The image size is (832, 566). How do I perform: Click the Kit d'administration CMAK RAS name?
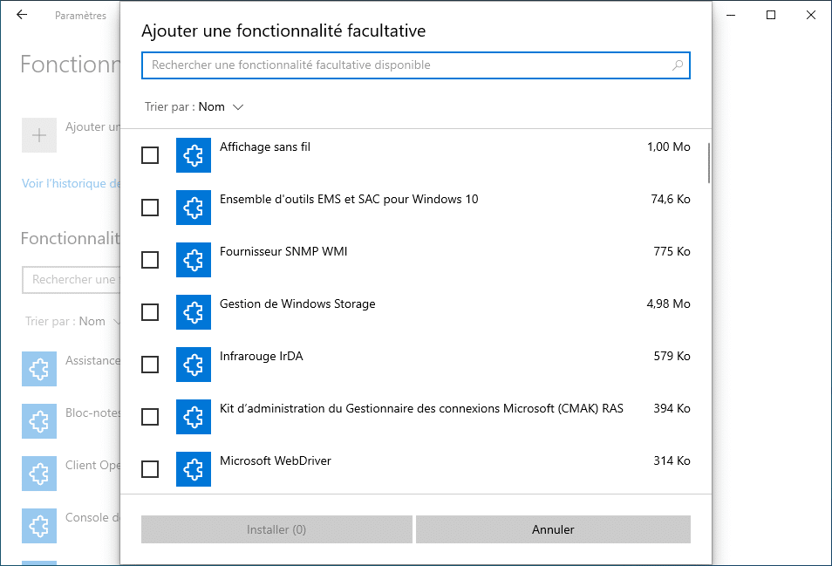[421, 408]
